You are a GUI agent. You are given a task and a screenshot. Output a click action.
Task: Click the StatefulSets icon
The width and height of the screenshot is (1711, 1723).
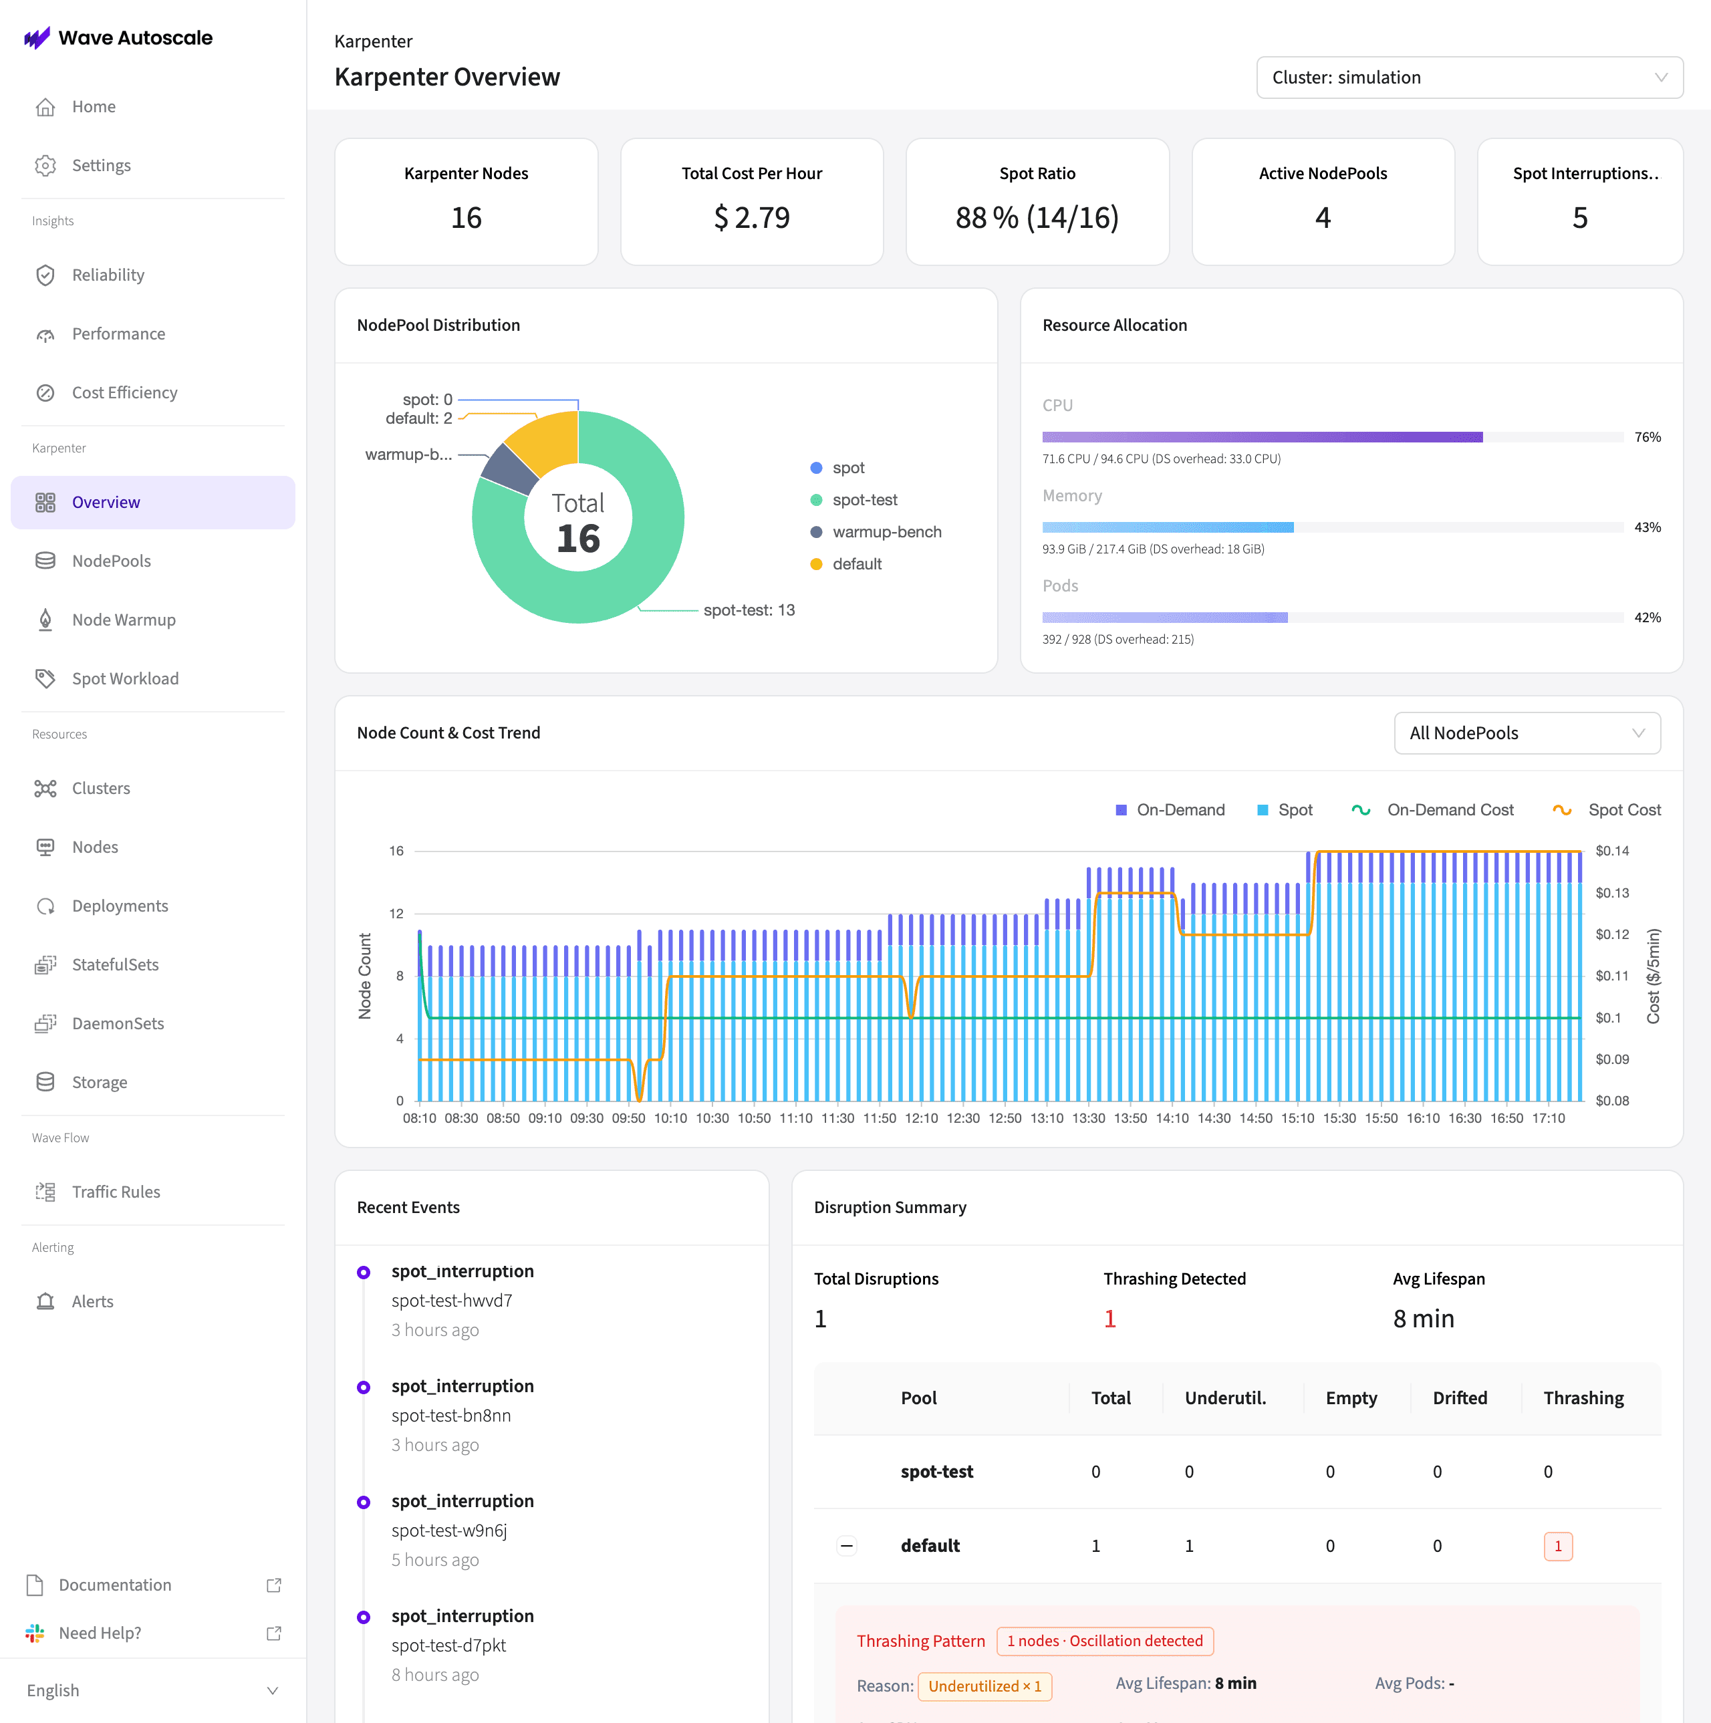coord(45,966)
